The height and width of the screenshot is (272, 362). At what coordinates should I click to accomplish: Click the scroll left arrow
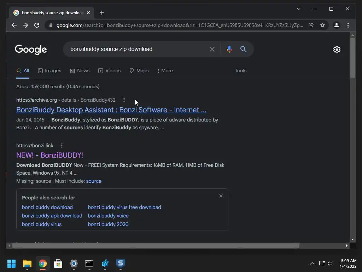tap(9, 246)
